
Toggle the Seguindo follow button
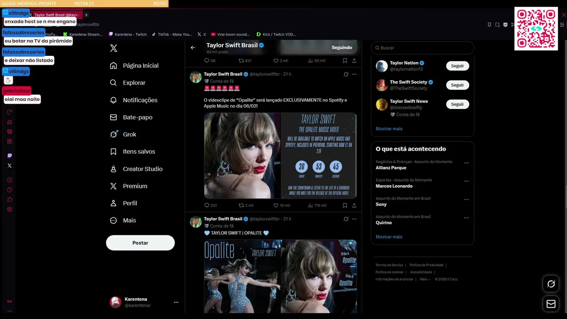click(342, 47)
